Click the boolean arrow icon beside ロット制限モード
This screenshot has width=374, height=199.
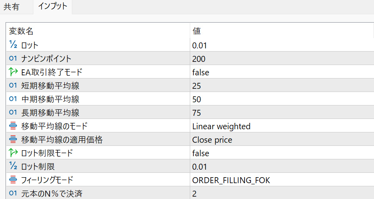[x=13, y=153]
